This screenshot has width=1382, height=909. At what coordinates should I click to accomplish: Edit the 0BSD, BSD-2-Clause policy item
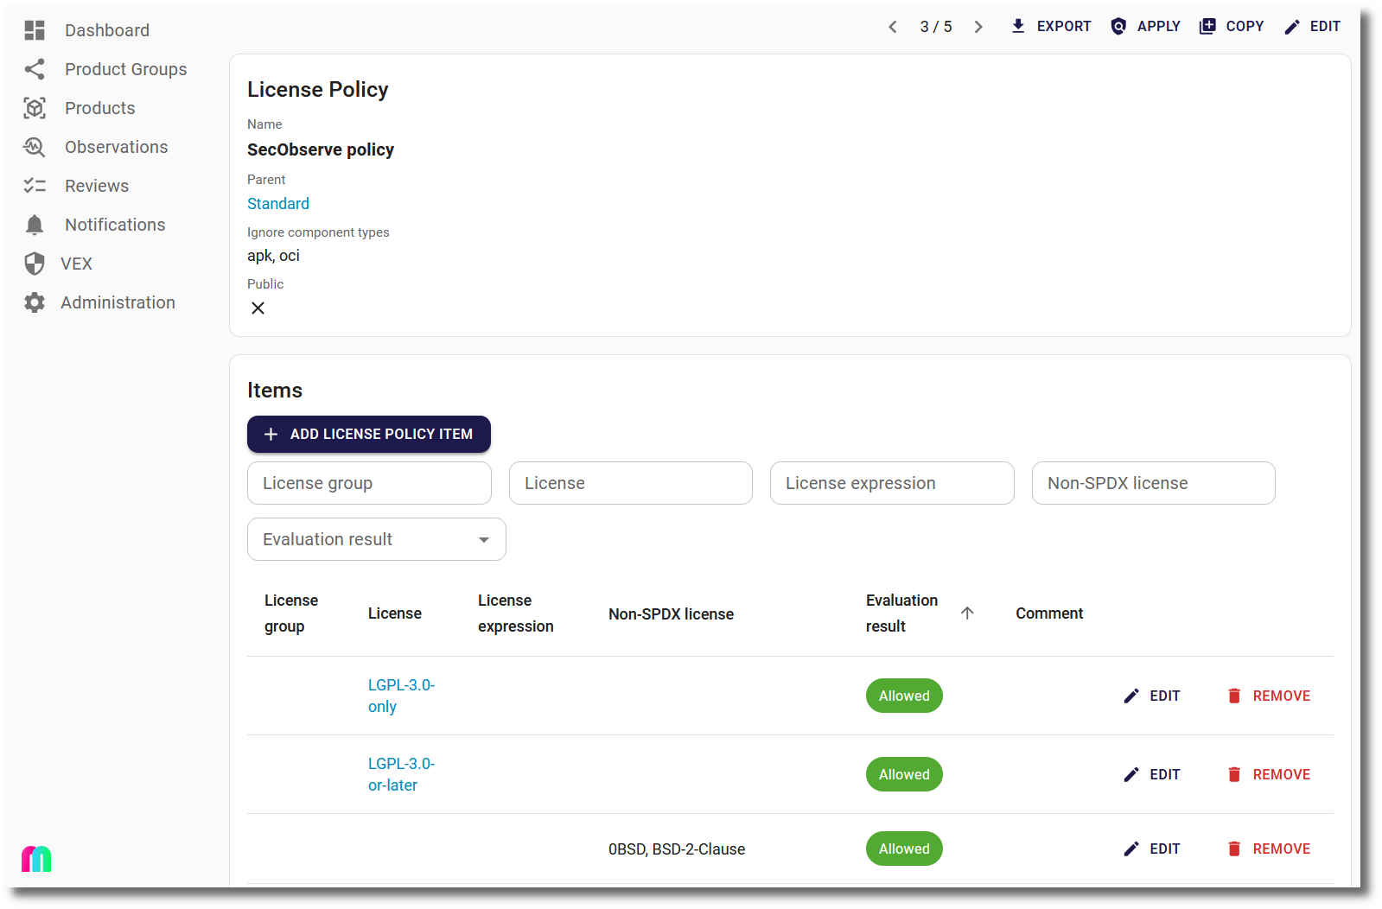click(x=1152, y=849)
